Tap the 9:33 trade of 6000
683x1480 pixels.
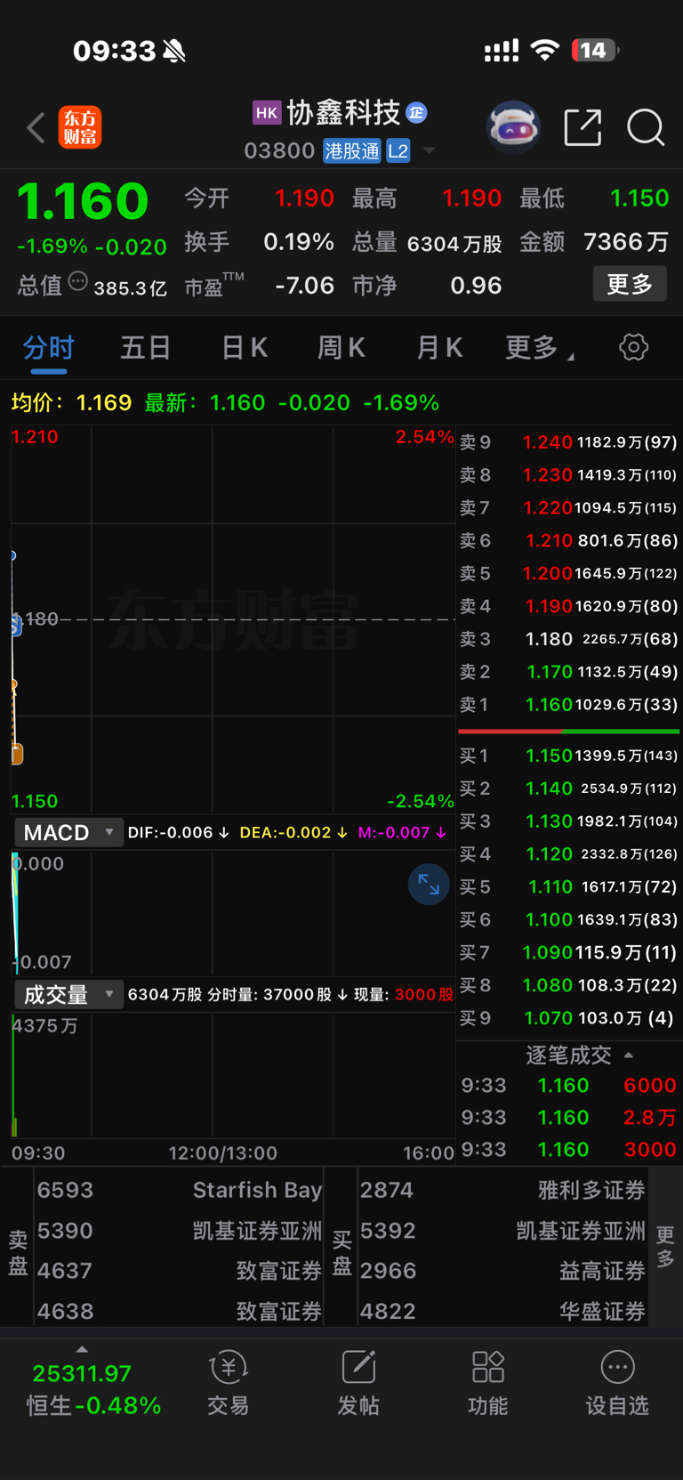(569, 1085)
